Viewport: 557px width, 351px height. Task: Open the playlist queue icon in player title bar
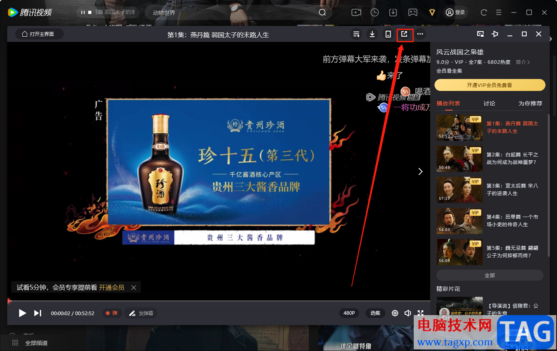[356, 34]
